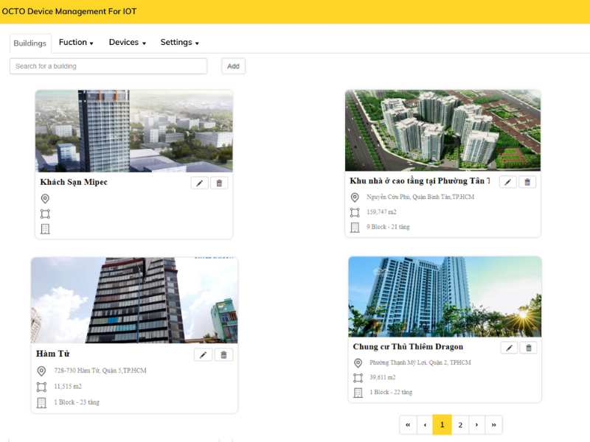This screenshot has width=590, height=442.
Task: Edit the Khách Sạn Mipec building
Action: (199, 183)
